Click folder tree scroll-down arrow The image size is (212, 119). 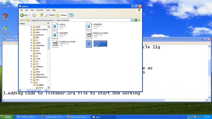click(49, 88)
